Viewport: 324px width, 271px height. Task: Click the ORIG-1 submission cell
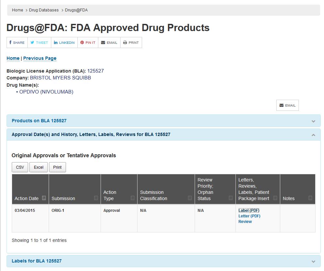click(75, 218)
